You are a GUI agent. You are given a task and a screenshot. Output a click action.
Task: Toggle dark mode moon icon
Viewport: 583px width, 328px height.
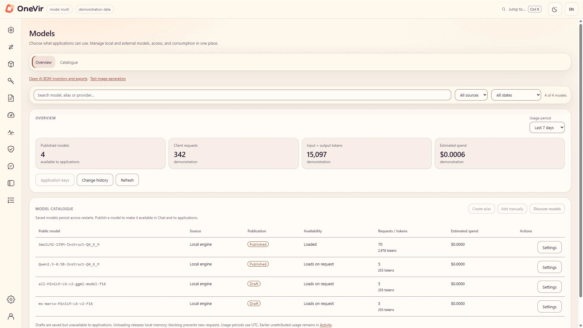[x=555, y=9]
